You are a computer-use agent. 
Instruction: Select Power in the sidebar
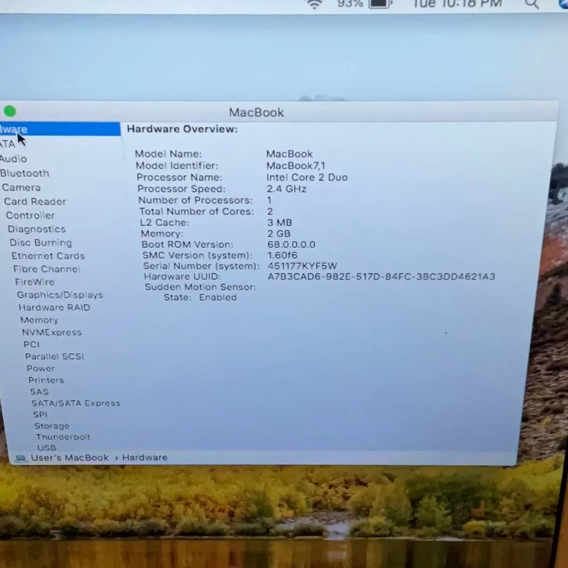tap(40, 369)
